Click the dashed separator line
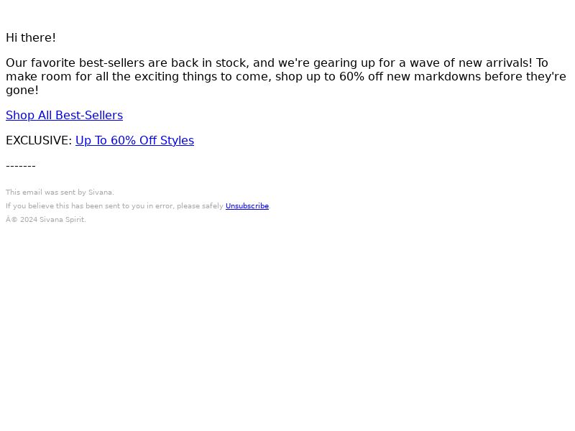The width and height of the screenshot is (575, 431). (x=21, y=166)
